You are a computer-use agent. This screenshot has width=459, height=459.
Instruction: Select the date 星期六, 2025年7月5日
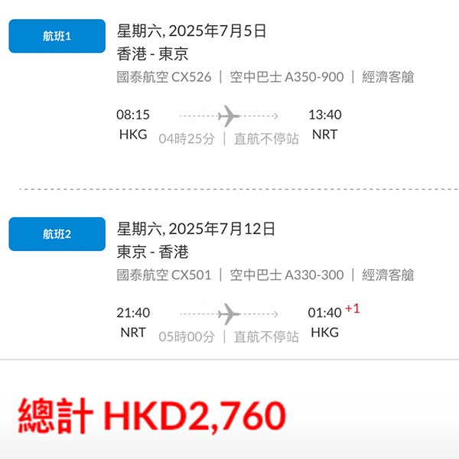pos(191,31)
